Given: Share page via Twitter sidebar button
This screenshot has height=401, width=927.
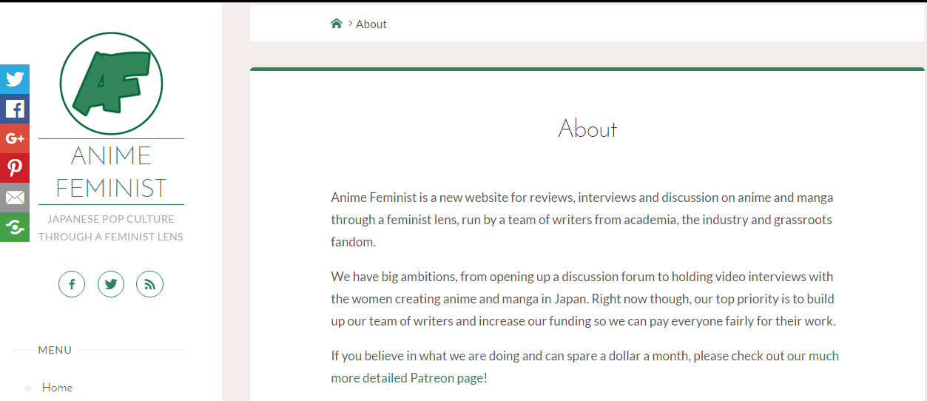Looking at the screenshot, I should (15, 79).
